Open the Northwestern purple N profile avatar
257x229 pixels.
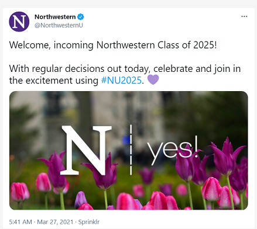(x=19, y=22)
